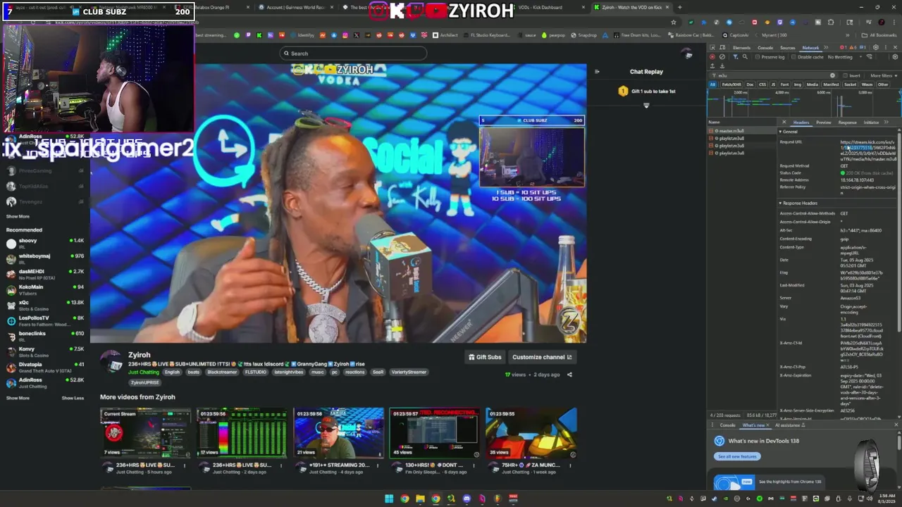Open the 75HR+ ZA MUNC video thumbnail
Screen dimensions: 902x507
point(531,433)
